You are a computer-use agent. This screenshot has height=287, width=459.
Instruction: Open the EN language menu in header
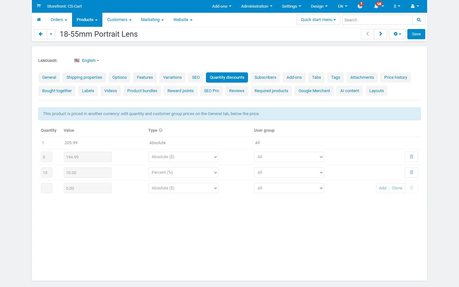[x=343, y=6]
